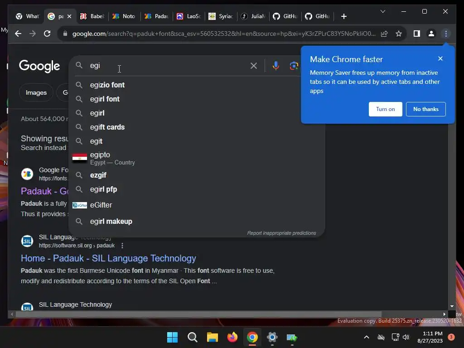Image resolution: width=464 pixels, height=348 pixels.
Task: Switch to the Padauk Google Fonts tab
Action: [x=156, y=16]
